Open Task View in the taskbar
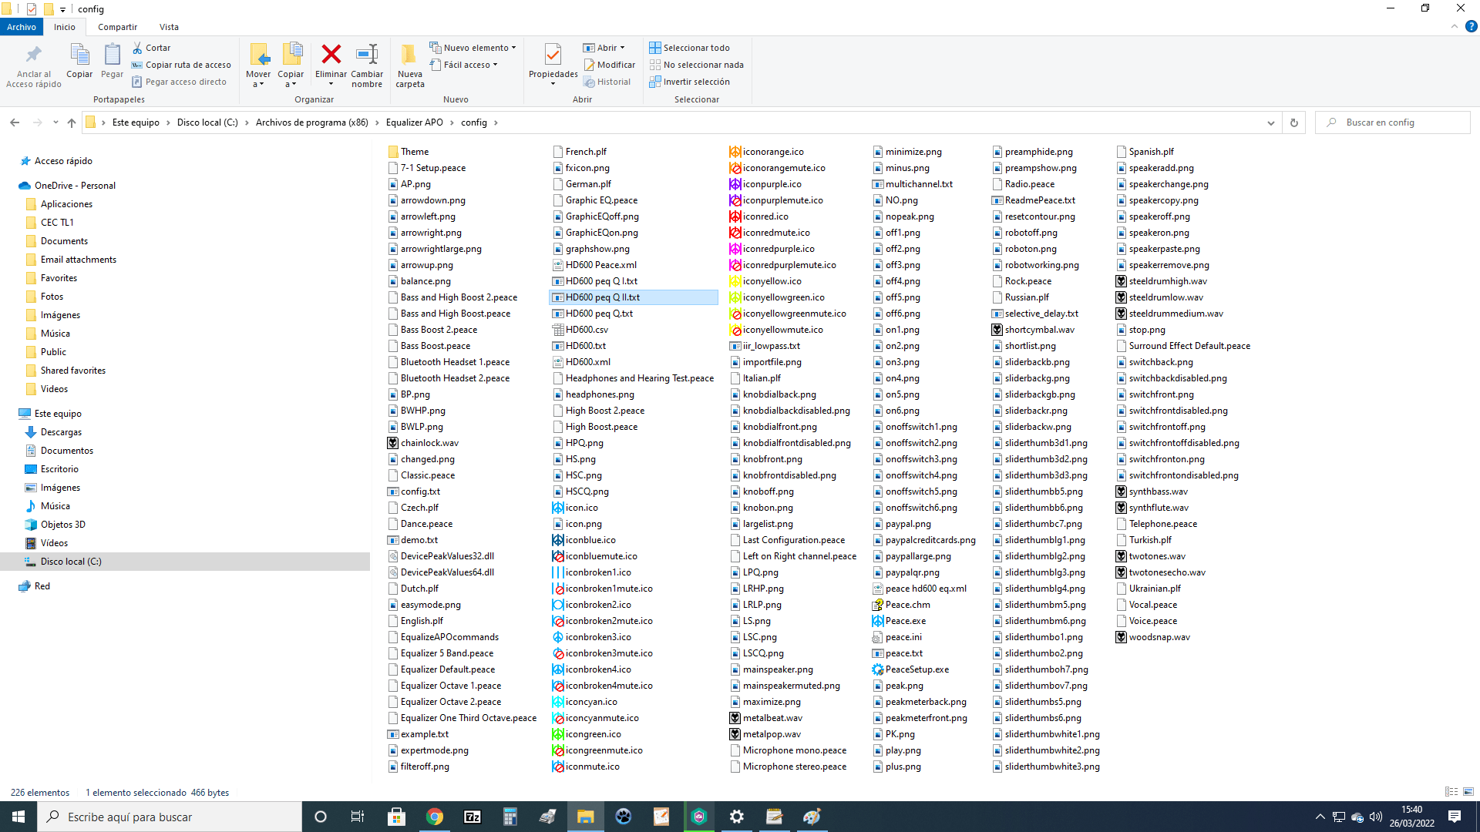Image resolution: width=1480 pixels, height=832 pixels. (358, 817)
